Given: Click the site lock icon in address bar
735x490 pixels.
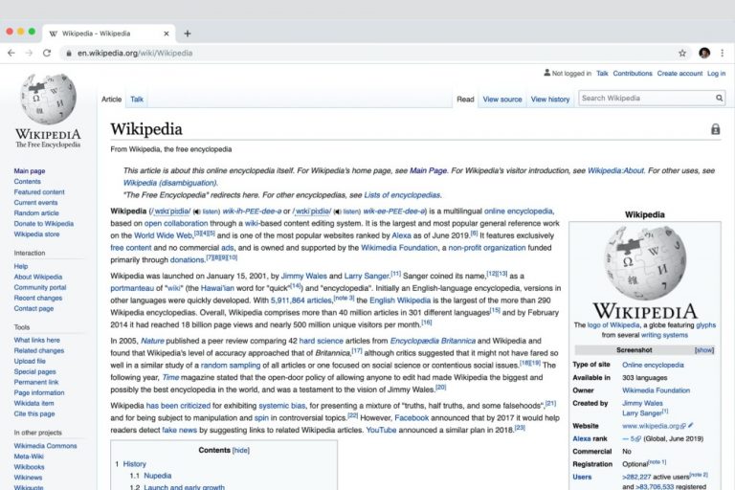Looking at the screenshot, I should tap(69, 53).
